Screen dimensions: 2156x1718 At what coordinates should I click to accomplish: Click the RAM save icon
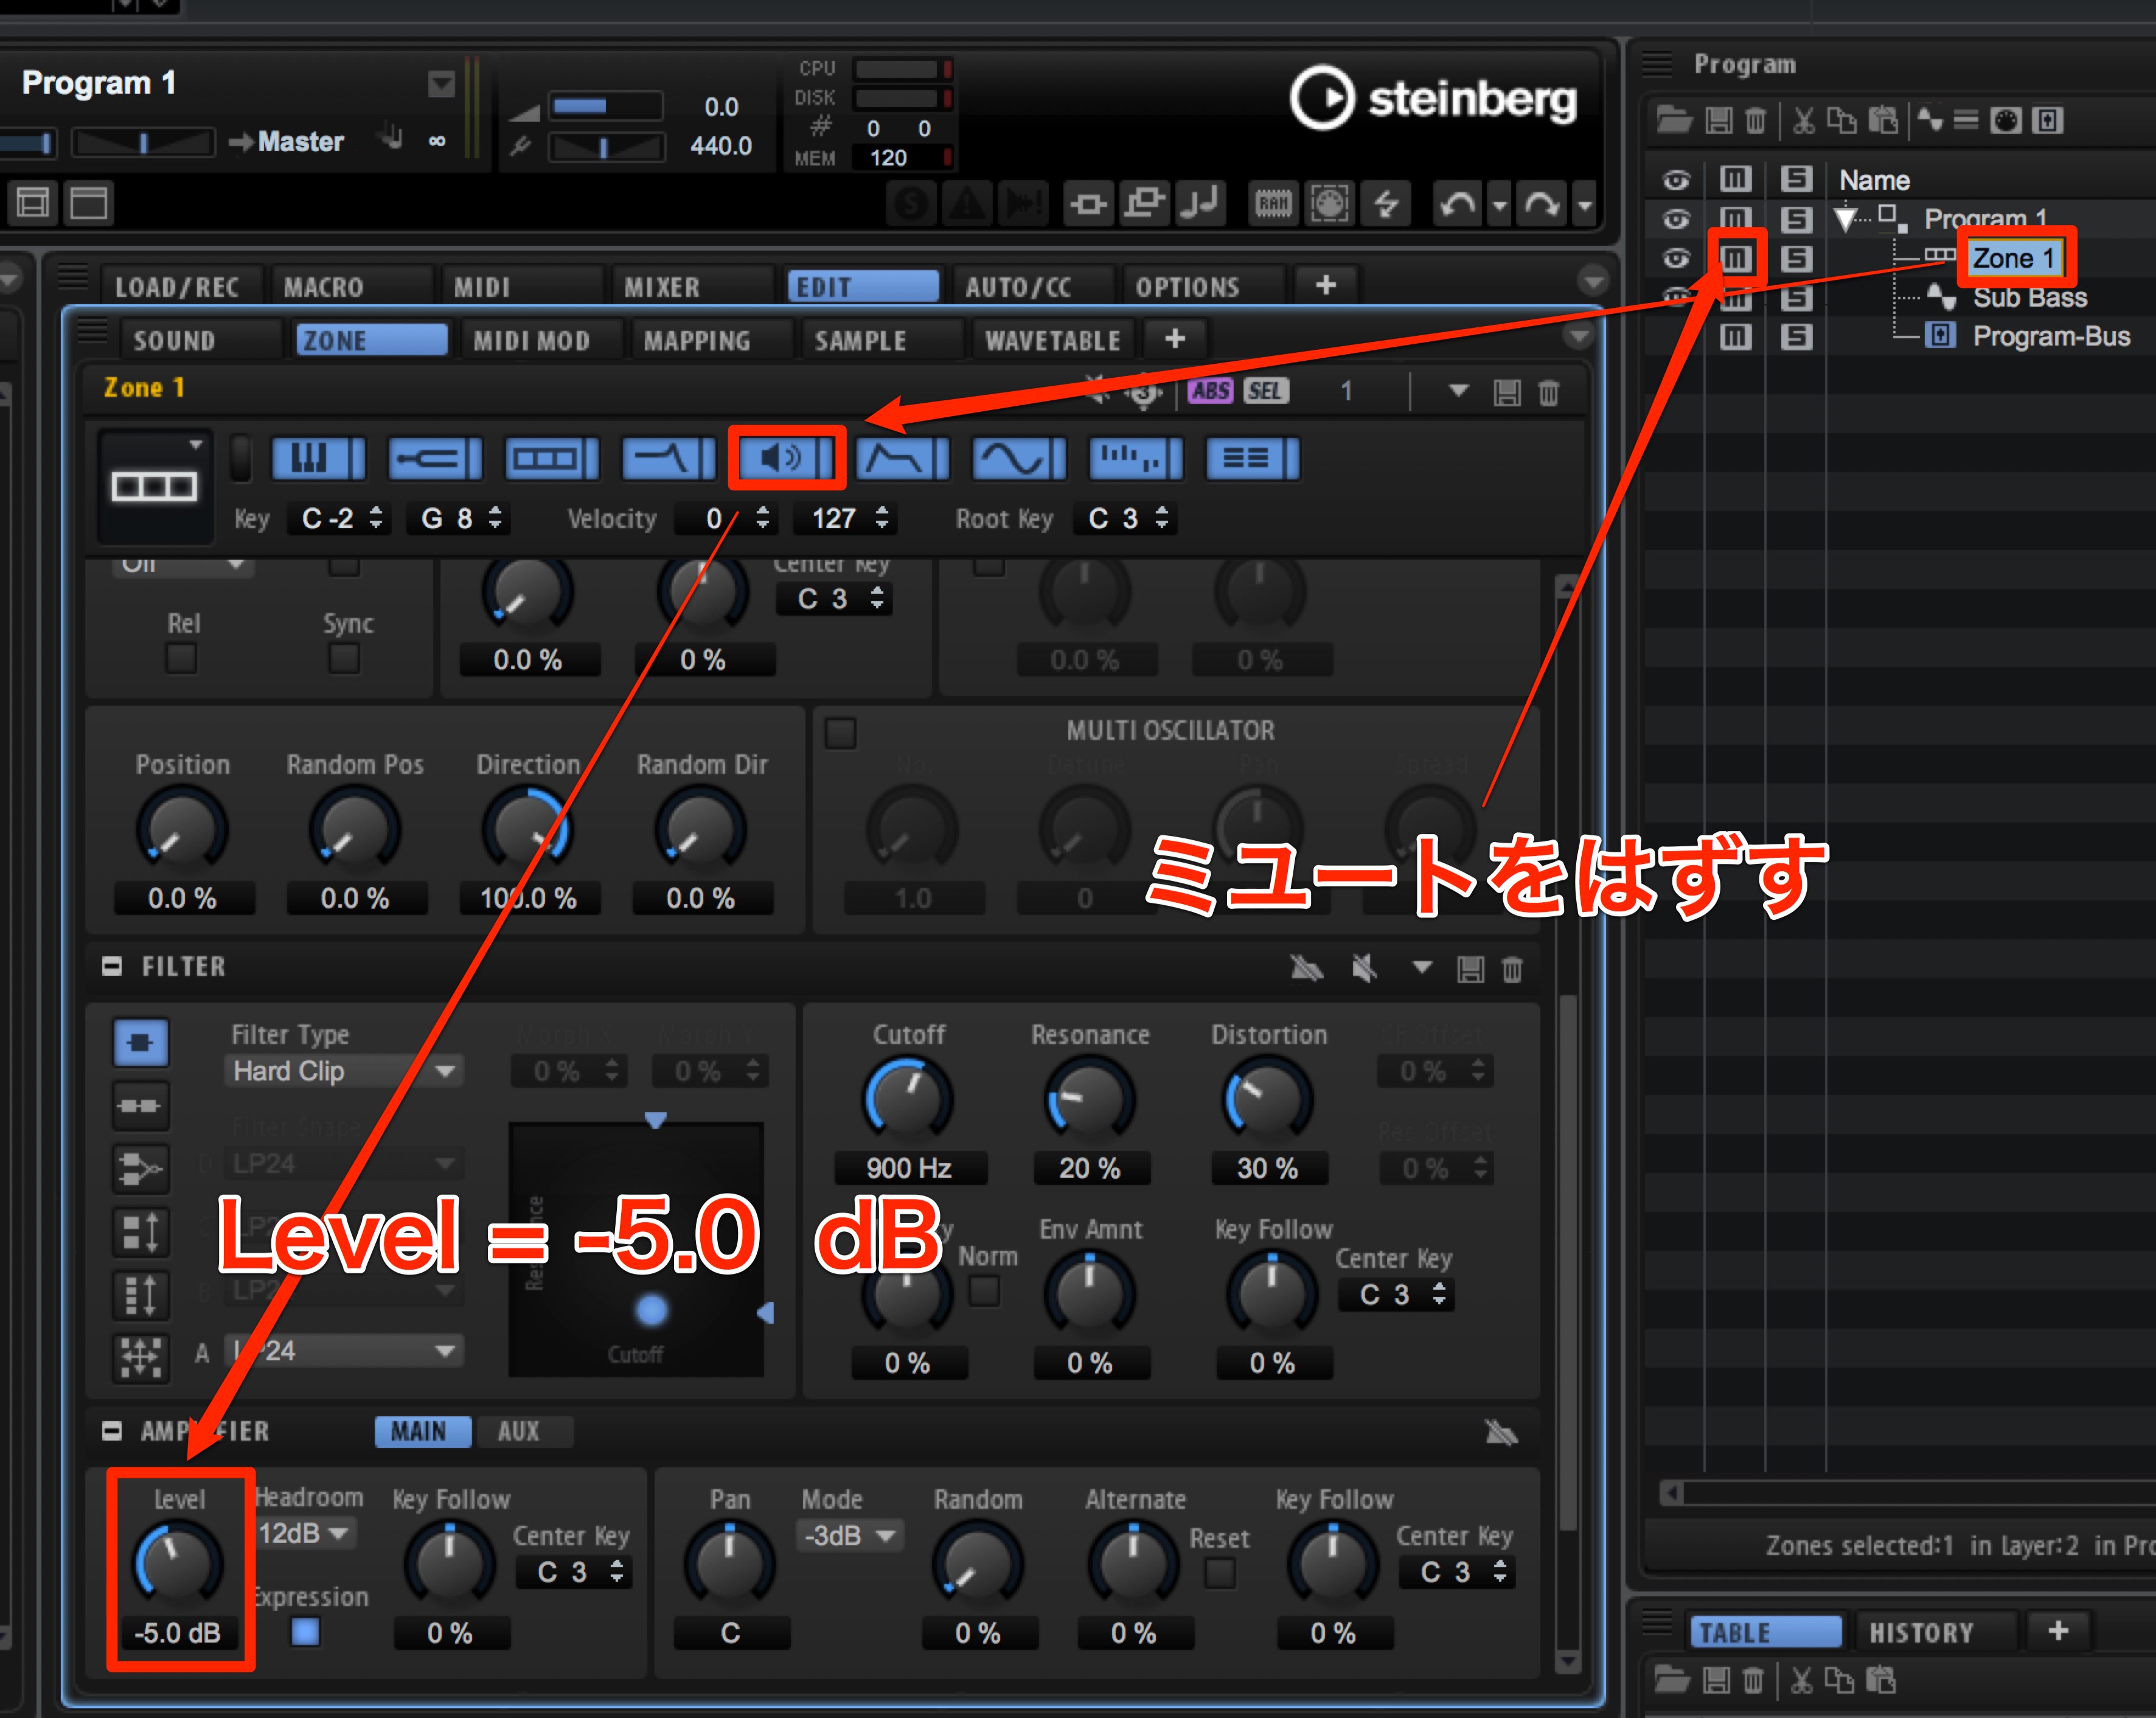pos(1273,205)
